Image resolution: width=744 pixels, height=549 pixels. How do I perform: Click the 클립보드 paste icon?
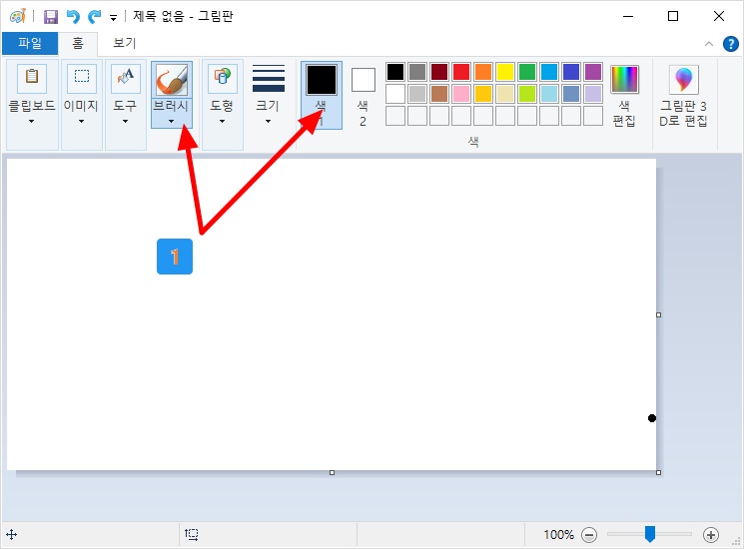point(32,78)
